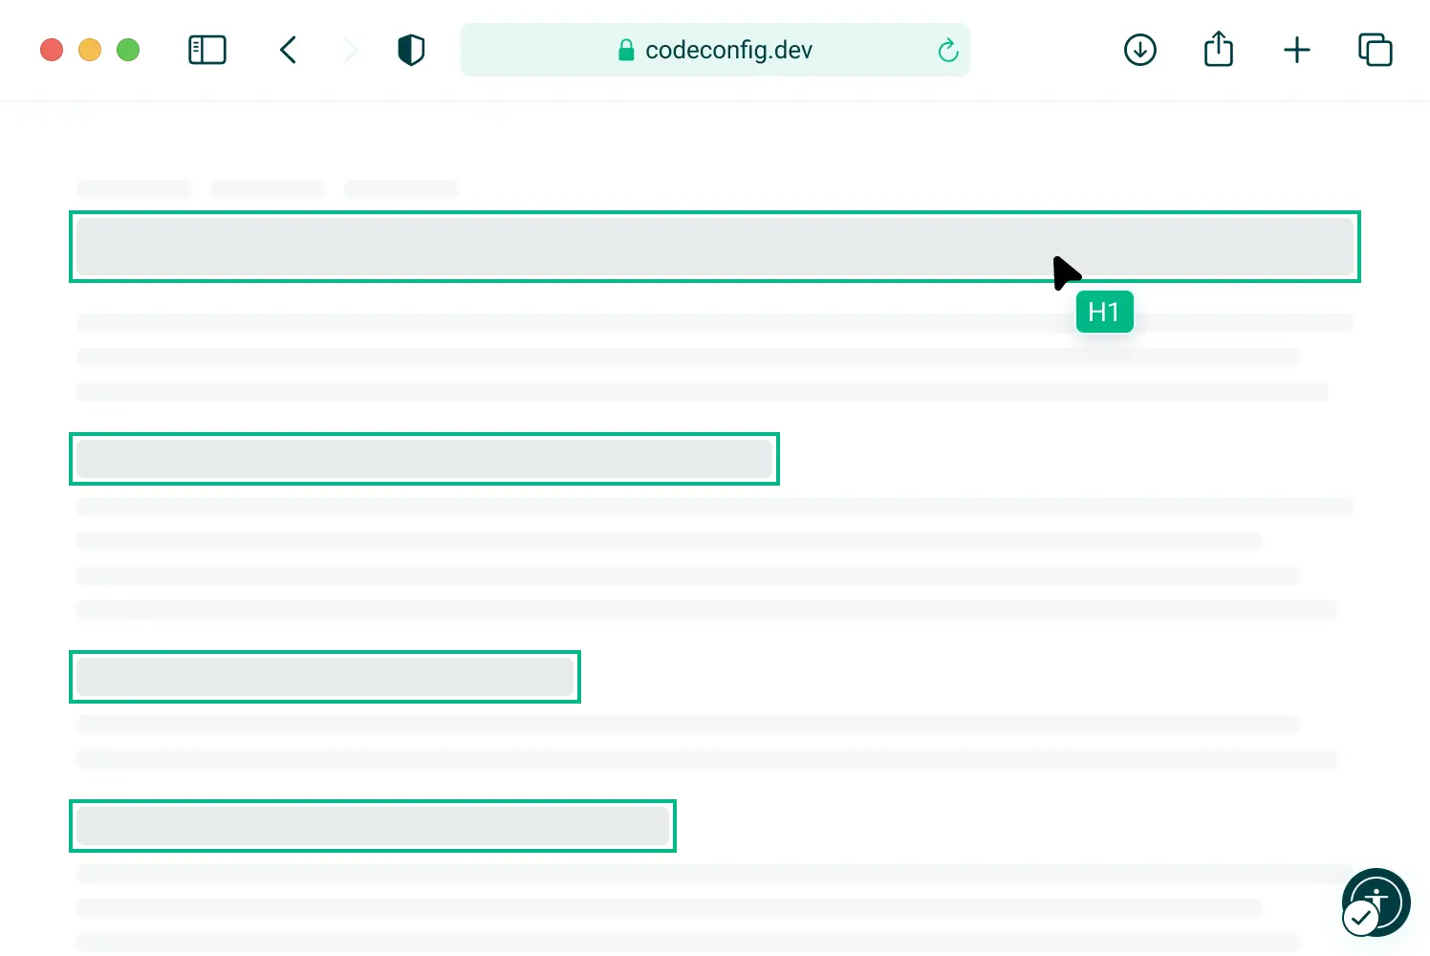Go forward to the next page

point(351,50)
